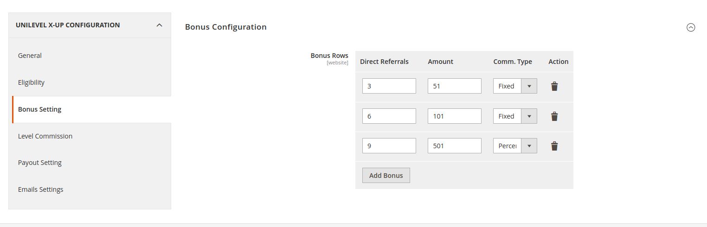Screen dimensions: 707x227
Task: Open Comm. Type dropdown for amount 51
Action: coord(515,86)
